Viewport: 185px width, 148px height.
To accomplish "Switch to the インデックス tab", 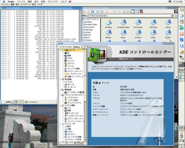I will [x=66, y=47].
